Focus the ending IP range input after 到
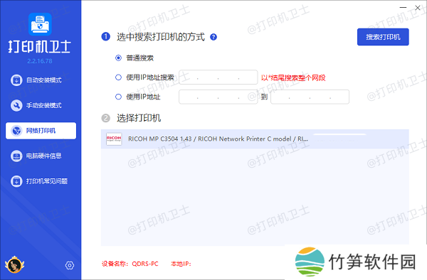Image resolution: width=427 pixels, height=280 pixels. pyautogui.click(x=310, y=97)
